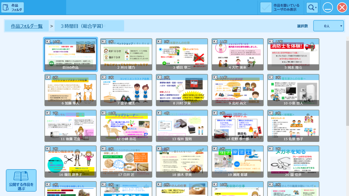This screenshot has height=196, width=349.
Task: Click 公開する作品を選ぶ button
Action: pyautogui.click(x=21, y=180)
